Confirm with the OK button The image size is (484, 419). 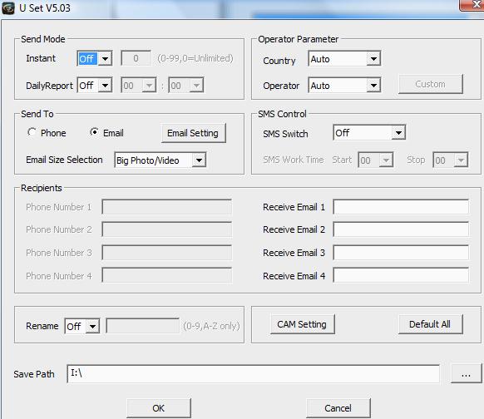[159, 408]
